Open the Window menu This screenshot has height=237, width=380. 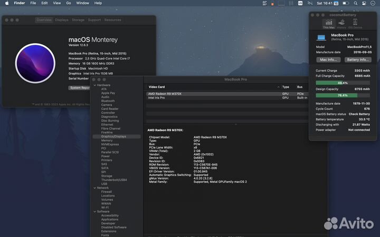click(83, 3)
